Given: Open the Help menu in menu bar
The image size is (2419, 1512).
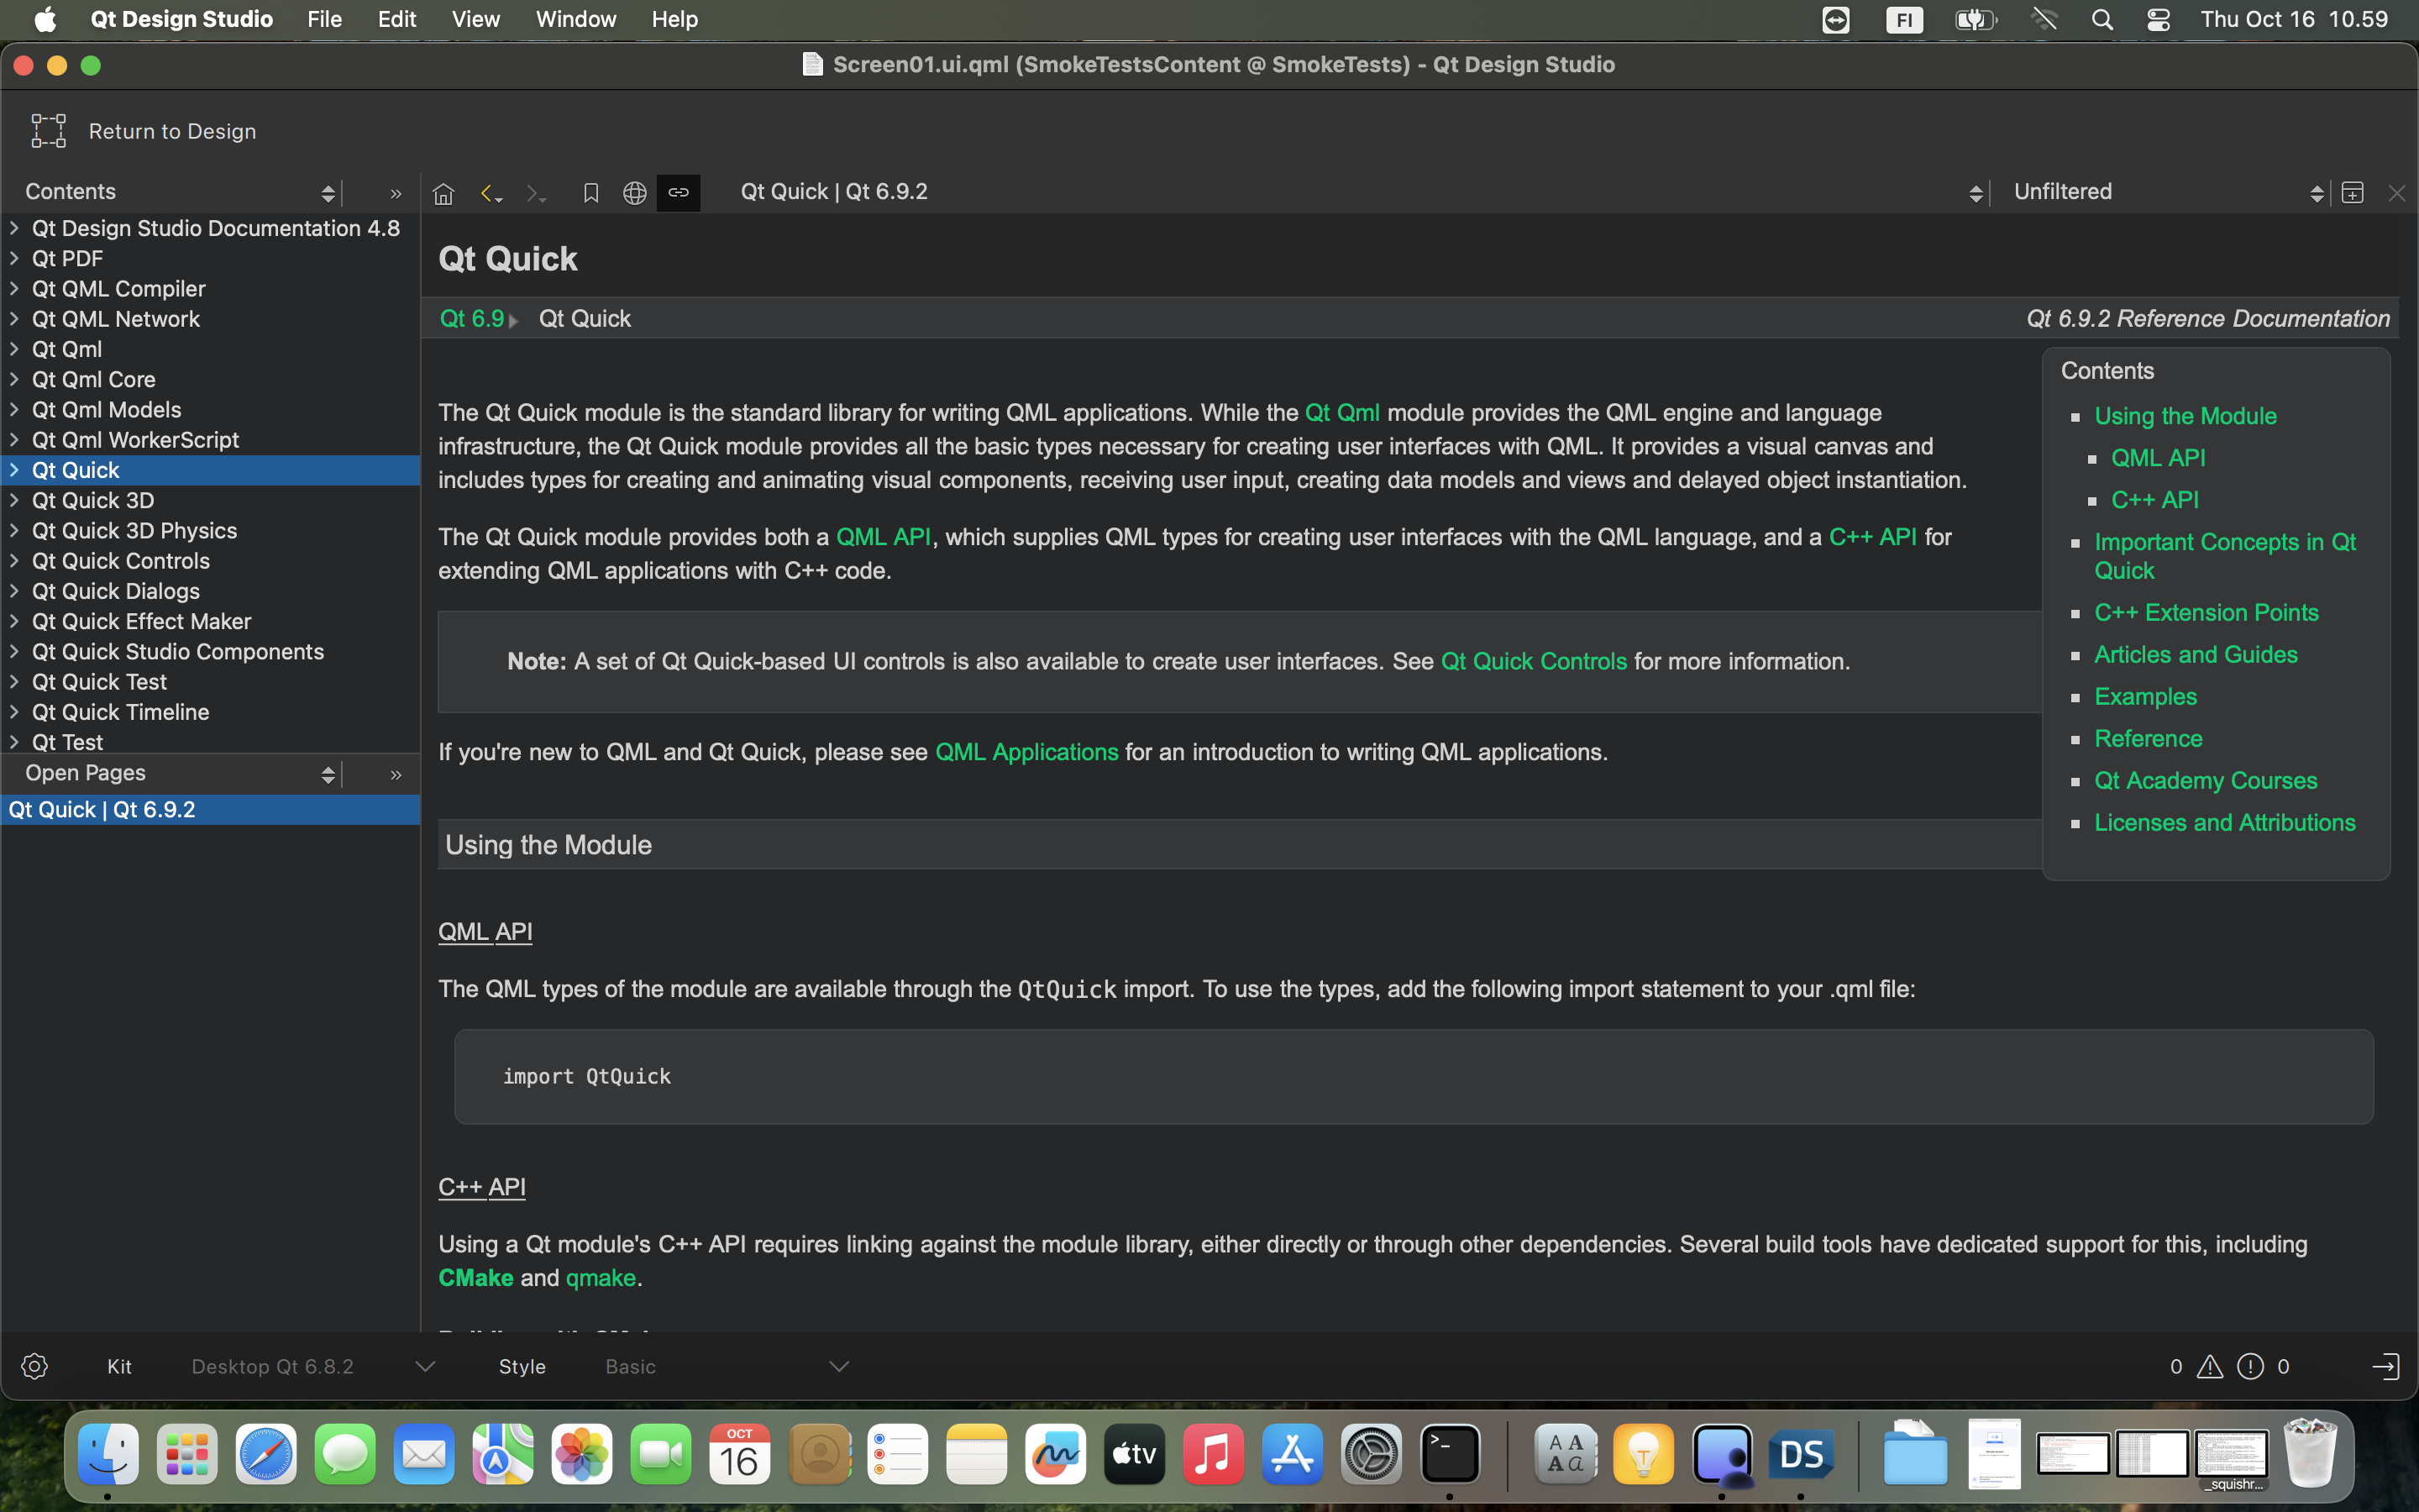Looking at the screenshot, I should [x=674, y=19].
